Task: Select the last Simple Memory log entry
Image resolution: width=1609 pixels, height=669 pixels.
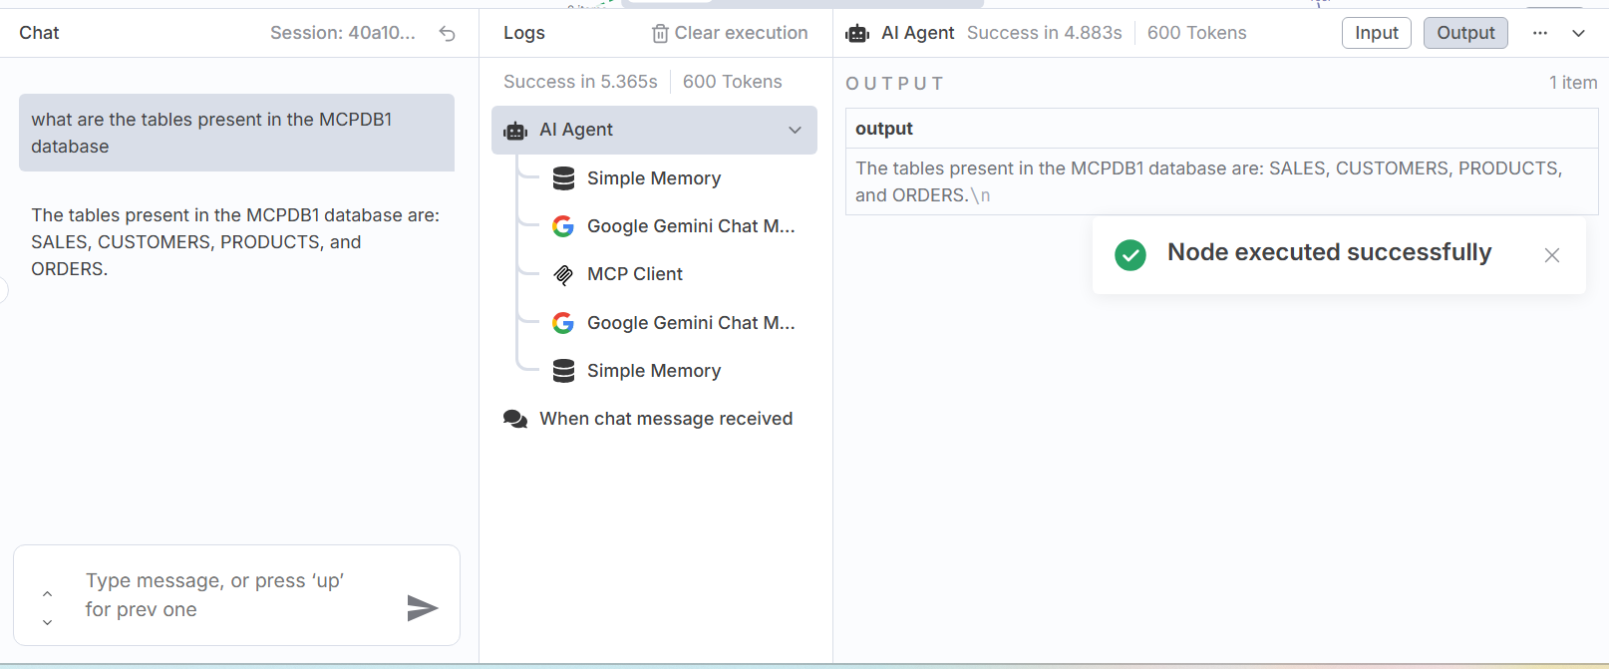Action: (653, 371)
